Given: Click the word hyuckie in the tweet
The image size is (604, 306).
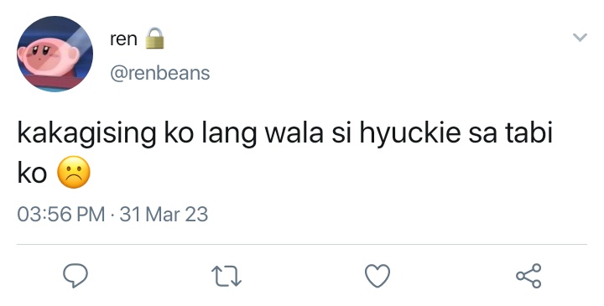Looking at the screenshot, I should 410,132.
